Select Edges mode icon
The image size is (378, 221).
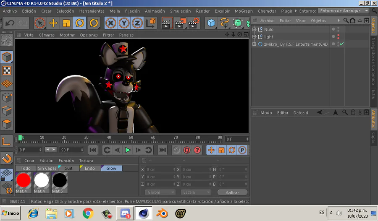7,111
